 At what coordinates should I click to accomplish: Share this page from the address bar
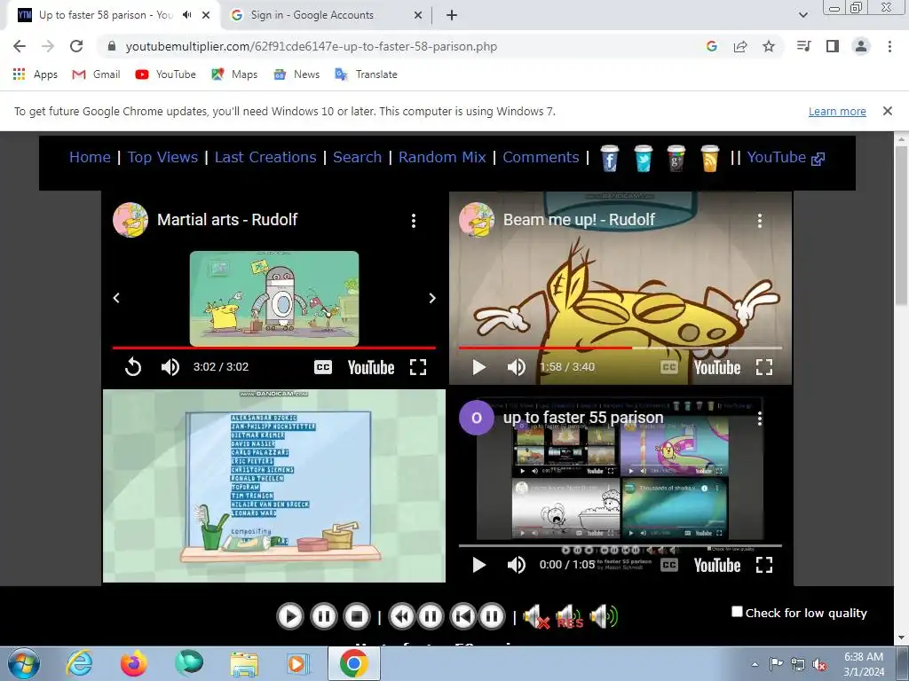click(x=740, y=46)
